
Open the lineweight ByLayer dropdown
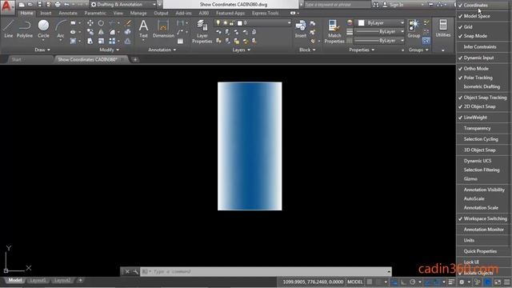coord(380,32)
